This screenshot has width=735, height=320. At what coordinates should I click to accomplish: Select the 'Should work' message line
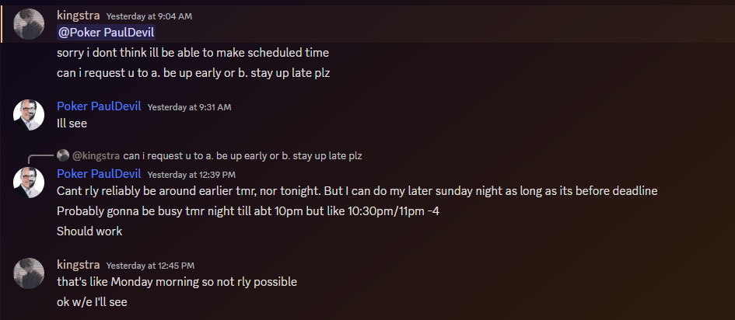(89, 231)
